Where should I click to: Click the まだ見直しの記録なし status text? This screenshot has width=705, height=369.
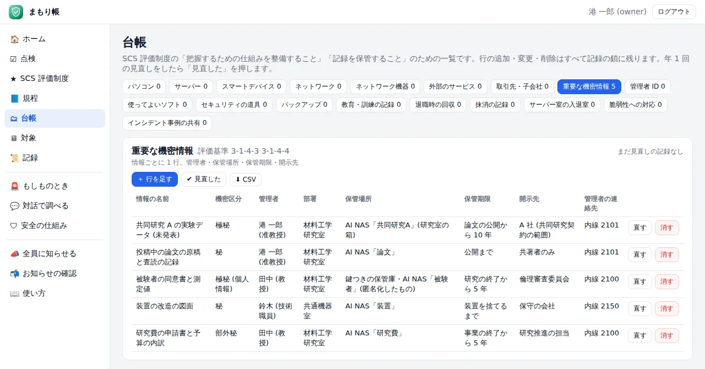click(x=650, y=151)
